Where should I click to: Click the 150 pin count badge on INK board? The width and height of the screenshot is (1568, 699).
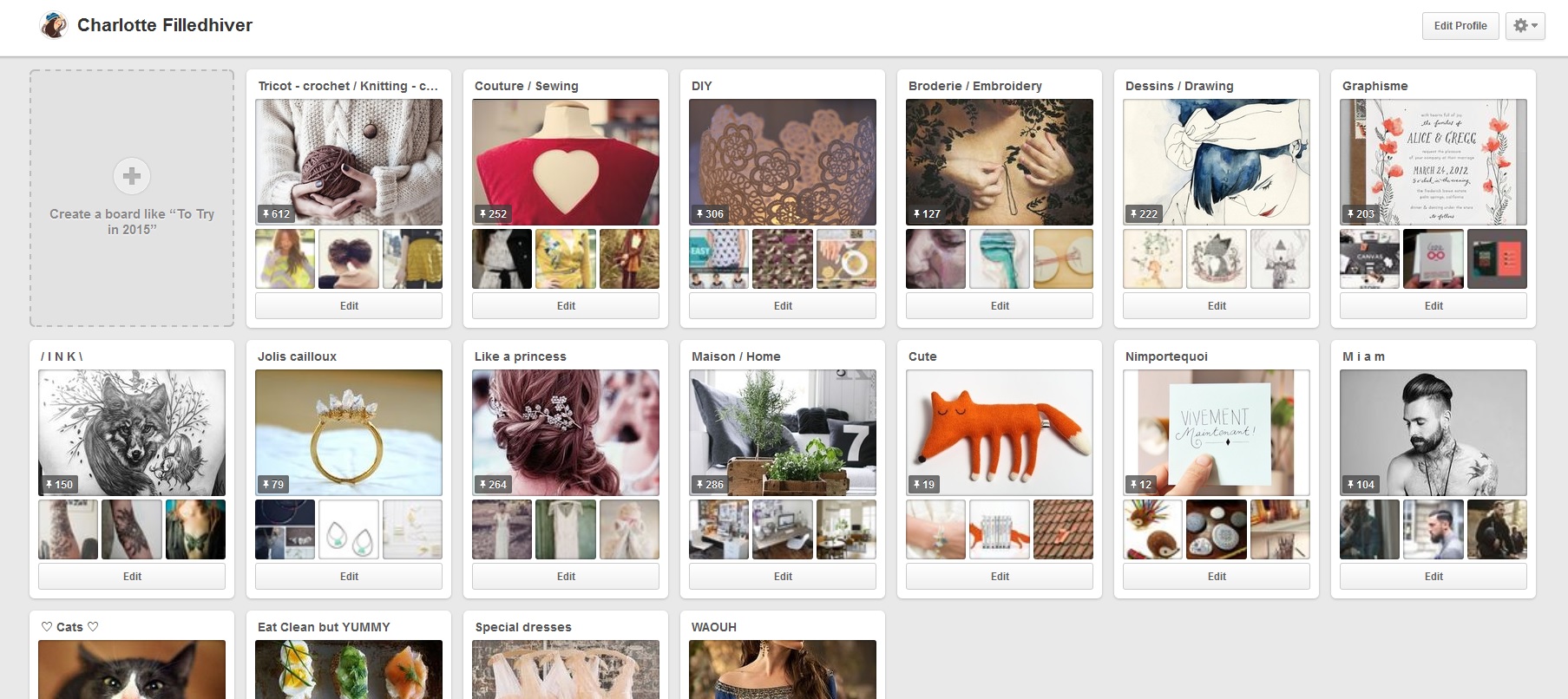59,484
